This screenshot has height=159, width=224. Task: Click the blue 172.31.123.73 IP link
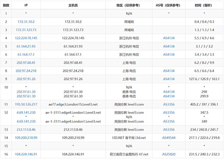(26, 30)
